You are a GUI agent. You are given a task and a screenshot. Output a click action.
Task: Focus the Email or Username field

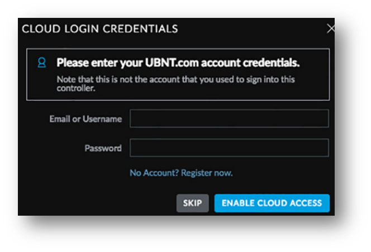(x=229, y=118)
